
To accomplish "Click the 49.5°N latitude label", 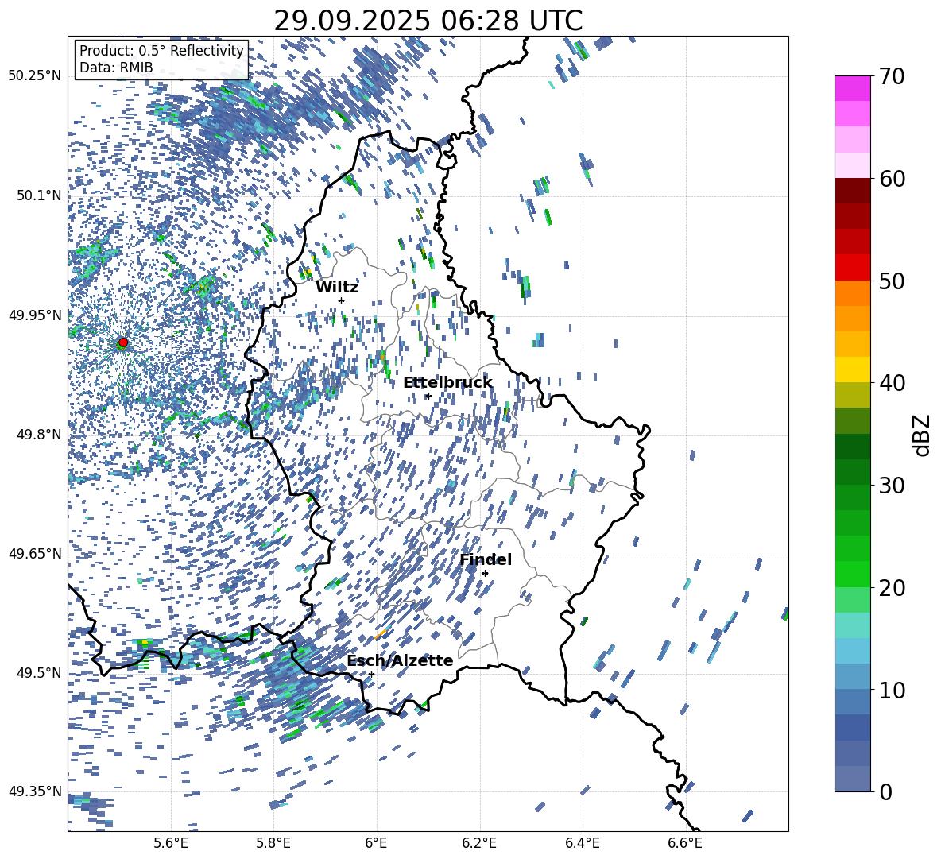I will pos(39,672).
